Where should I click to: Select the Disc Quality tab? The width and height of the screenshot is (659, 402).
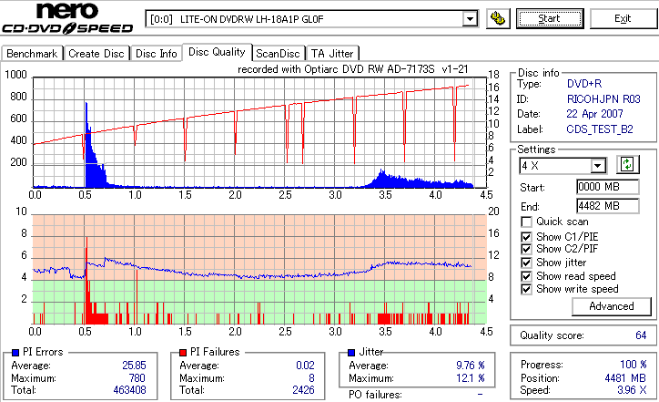pos(217,52)
